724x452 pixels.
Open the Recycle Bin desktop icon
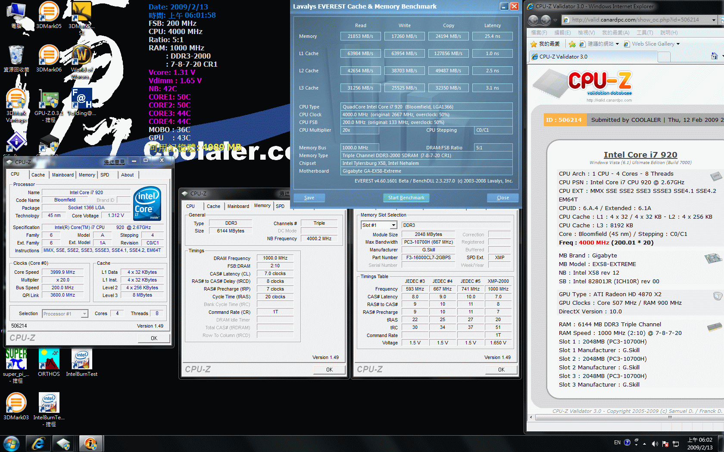point(16,58)
